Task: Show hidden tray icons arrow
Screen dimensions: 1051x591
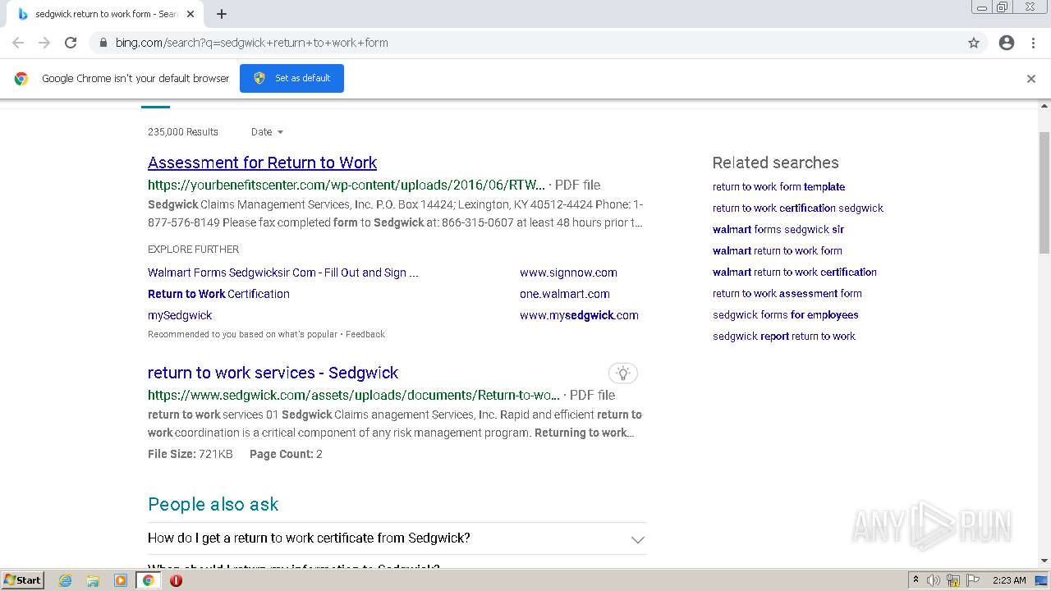Action: pyautogui.click(x=916, y=580)
